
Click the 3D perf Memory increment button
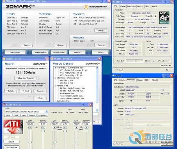click(x=87, y=128)
